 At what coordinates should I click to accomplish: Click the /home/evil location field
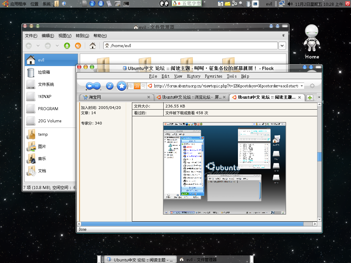coord(190,46)
